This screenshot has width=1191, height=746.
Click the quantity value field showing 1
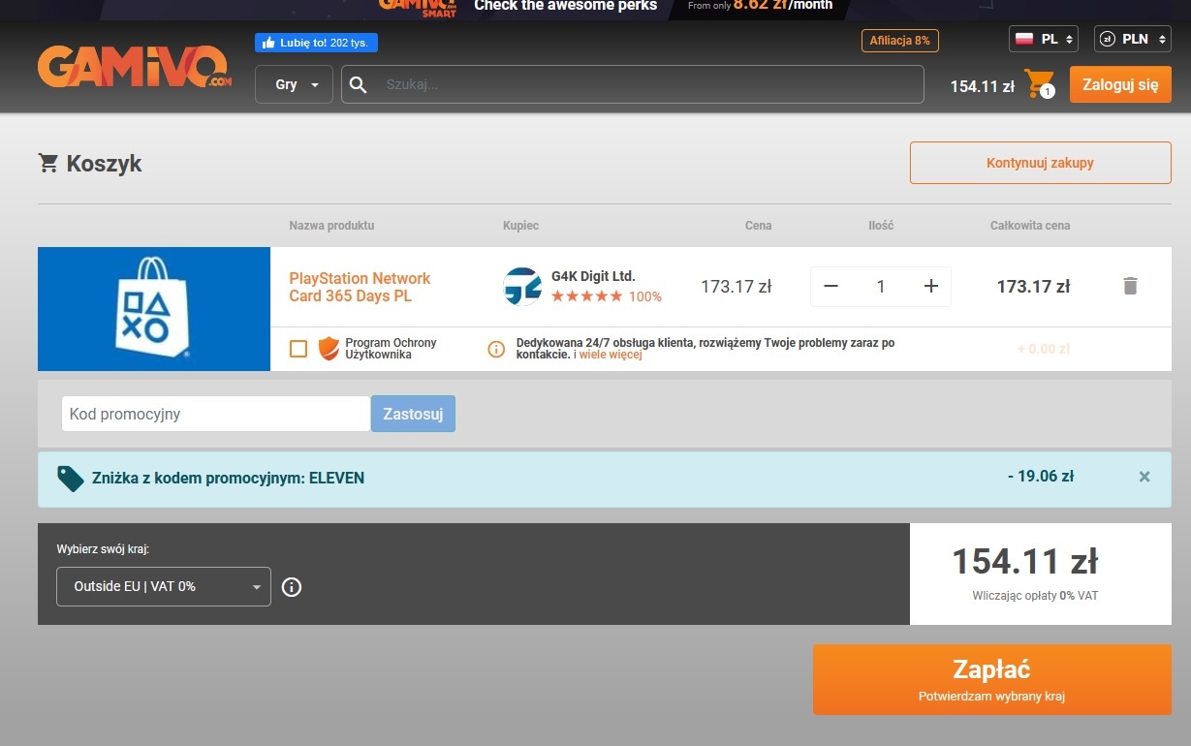(x=881, y=287)
